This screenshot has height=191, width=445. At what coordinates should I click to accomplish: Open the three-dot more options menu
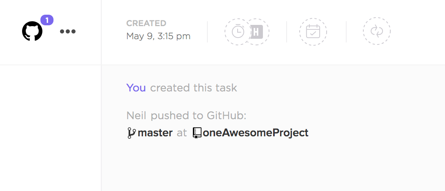(x=68, y=31)
